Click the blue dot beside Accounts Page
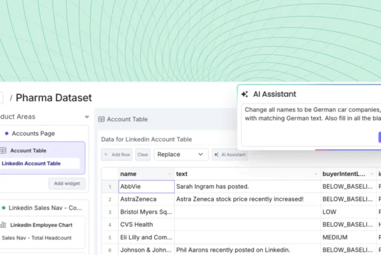Viewport: 381px width, 255px height. click(x=6, y=134)
